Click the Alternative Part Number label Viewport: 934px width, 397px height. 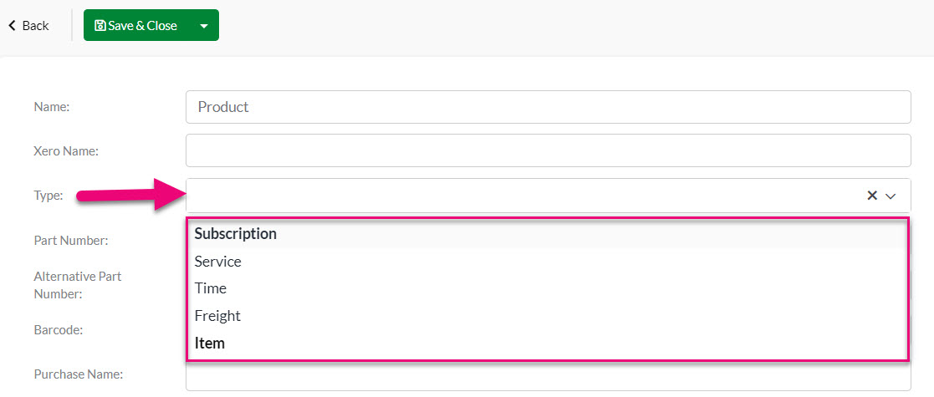pos(78,285)
